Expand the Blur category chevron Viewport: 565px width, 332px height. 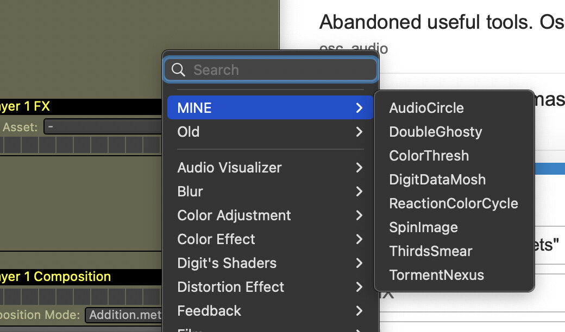pos(359,191)
